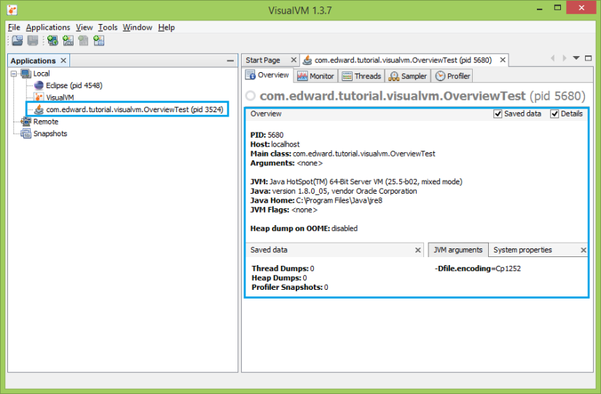The image size is (601, 394).
Task: Select the VisualVM node in the tree
Action: click(60, 97)
